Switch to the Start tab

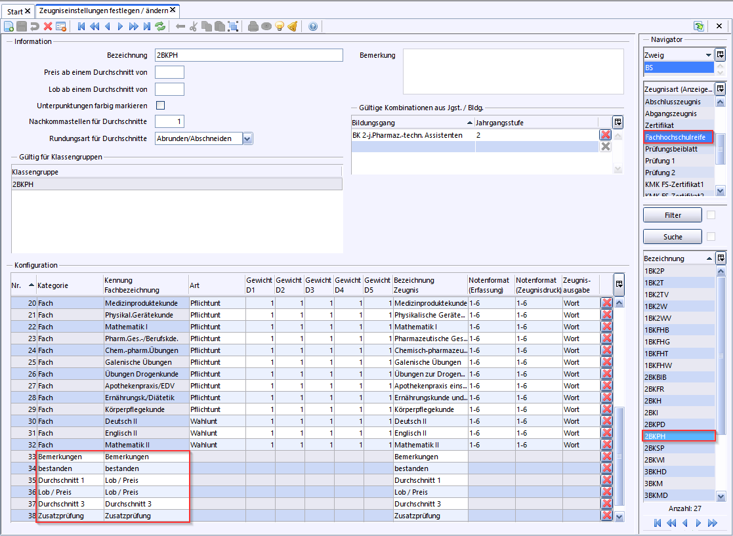tap(14, 12)
